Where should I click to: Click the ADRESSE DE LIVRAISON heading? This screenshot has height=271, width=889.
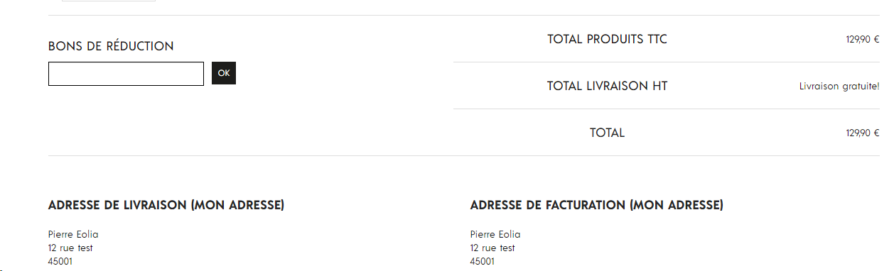pos(166,206)
